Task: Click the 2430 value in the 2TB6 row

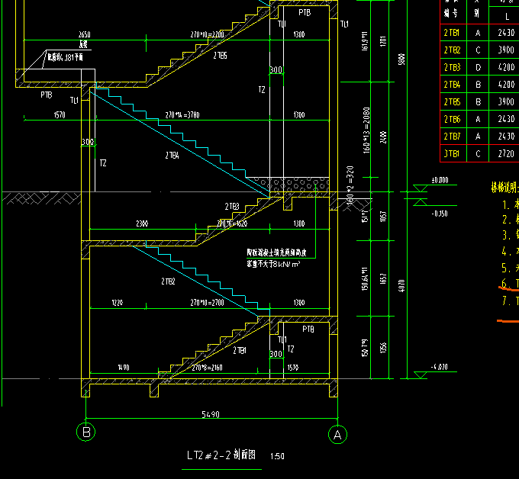Action: 507,119
